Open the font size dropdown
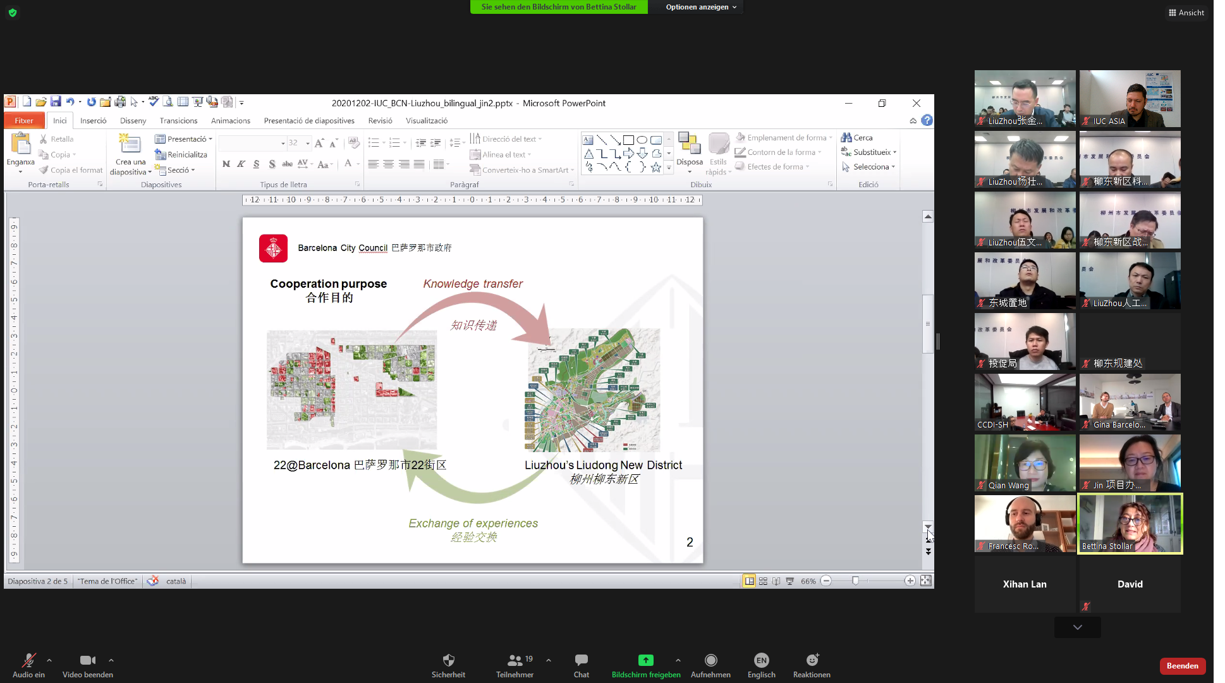The image size is (1225, 683). click(x=307, y=143)
